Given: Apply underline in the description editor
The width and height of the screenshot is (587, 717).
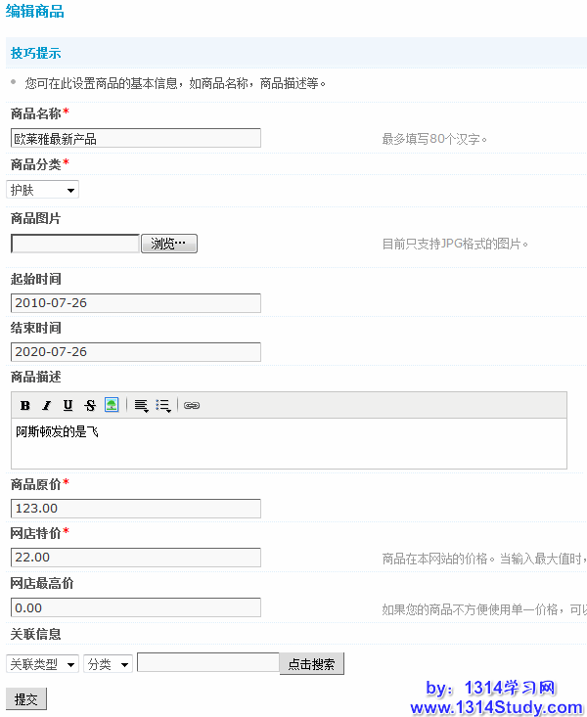Looking at the screenshot, I should [x=68, y=405].
